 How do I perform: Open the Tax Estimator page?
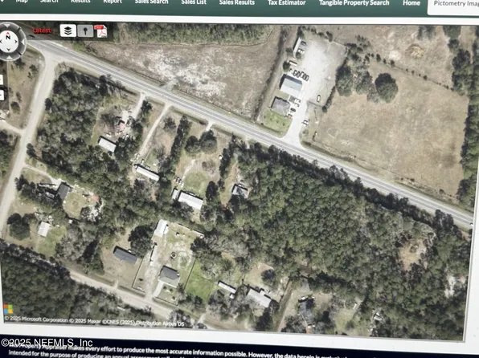[287, 3]
